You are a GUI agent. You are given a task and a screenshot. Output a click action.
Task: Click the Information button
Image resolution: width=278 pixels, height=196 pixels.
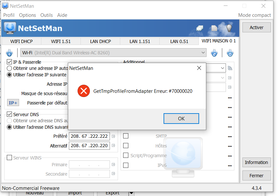pyautogui.click(x=257, y=162)
